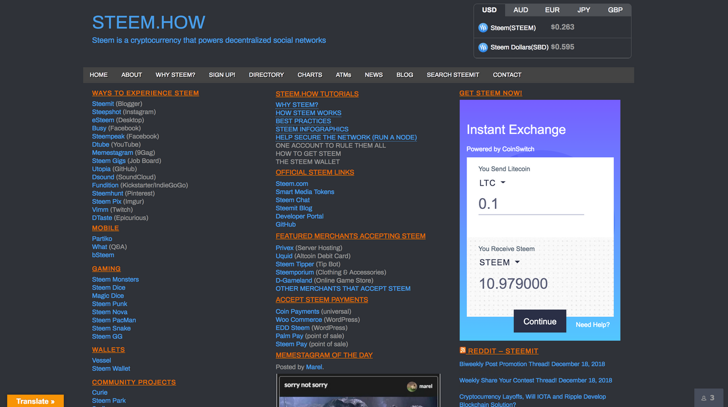Screen dimensions: 728x407
Task: Open the Steem Wallet link
Action: (111, 368)
